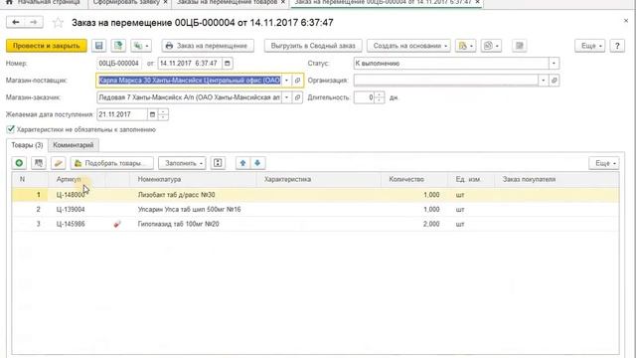Image resolution: width=636 pixels, height=358 pixels.
Task: Click Номер field 00ЦБ-000004
Action: click(x=119, y=64)
